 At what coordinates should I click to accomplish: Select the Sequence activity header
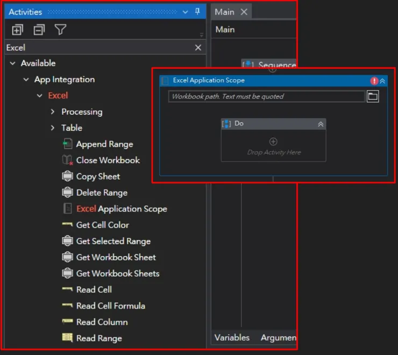[269, 63]
